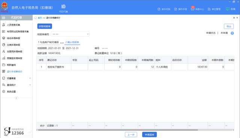Open the 结报单编号 dropdown

coord(70,34)
